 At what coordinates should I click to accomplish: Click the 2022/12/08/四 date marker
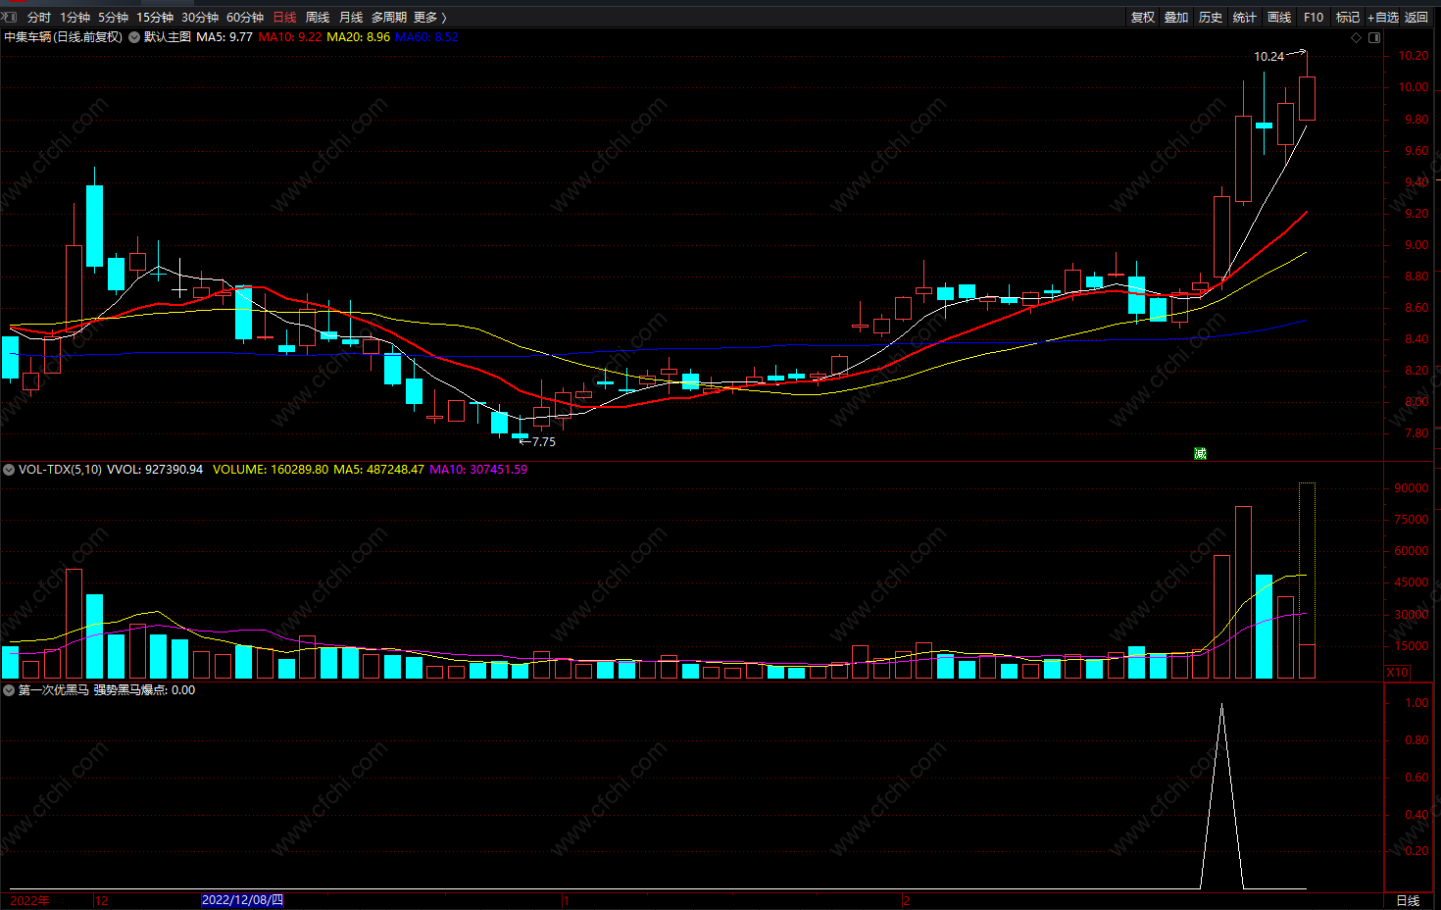pos(242,900)
